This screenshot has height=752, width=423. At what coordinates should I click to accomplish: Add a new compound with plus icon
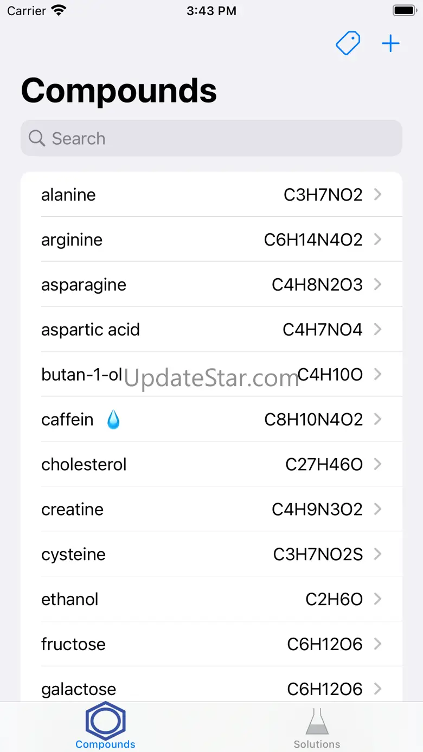[390, 43]
